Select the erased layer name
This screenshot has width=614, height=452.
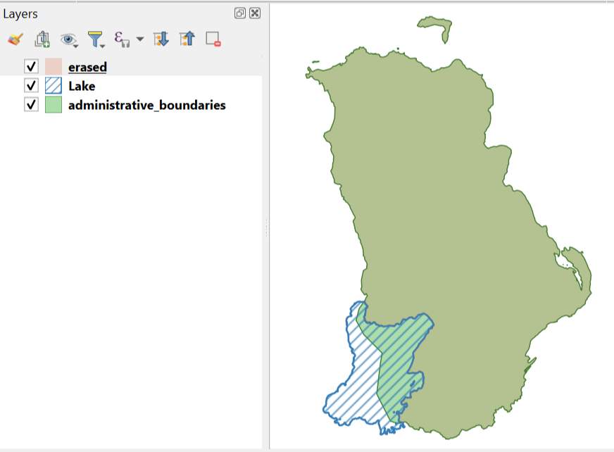[87, 67]
